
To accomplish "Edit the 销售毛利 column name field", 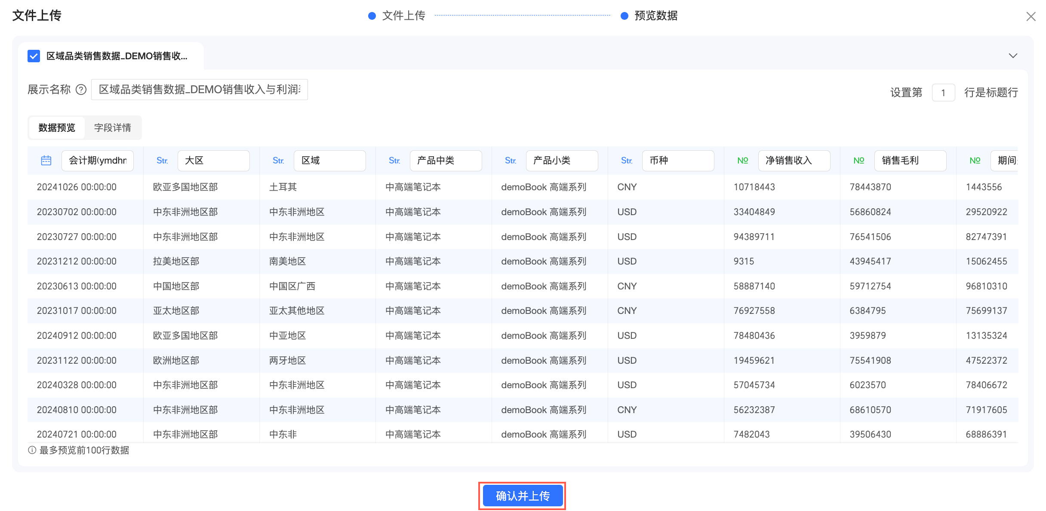I will click(x=911, y=161).
